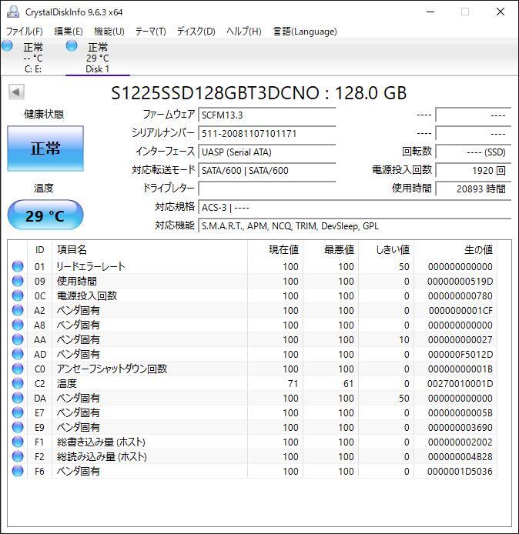Click the status icon for row DA
The width and height of the screenshot is (519, 534).
tap(18, 398)
